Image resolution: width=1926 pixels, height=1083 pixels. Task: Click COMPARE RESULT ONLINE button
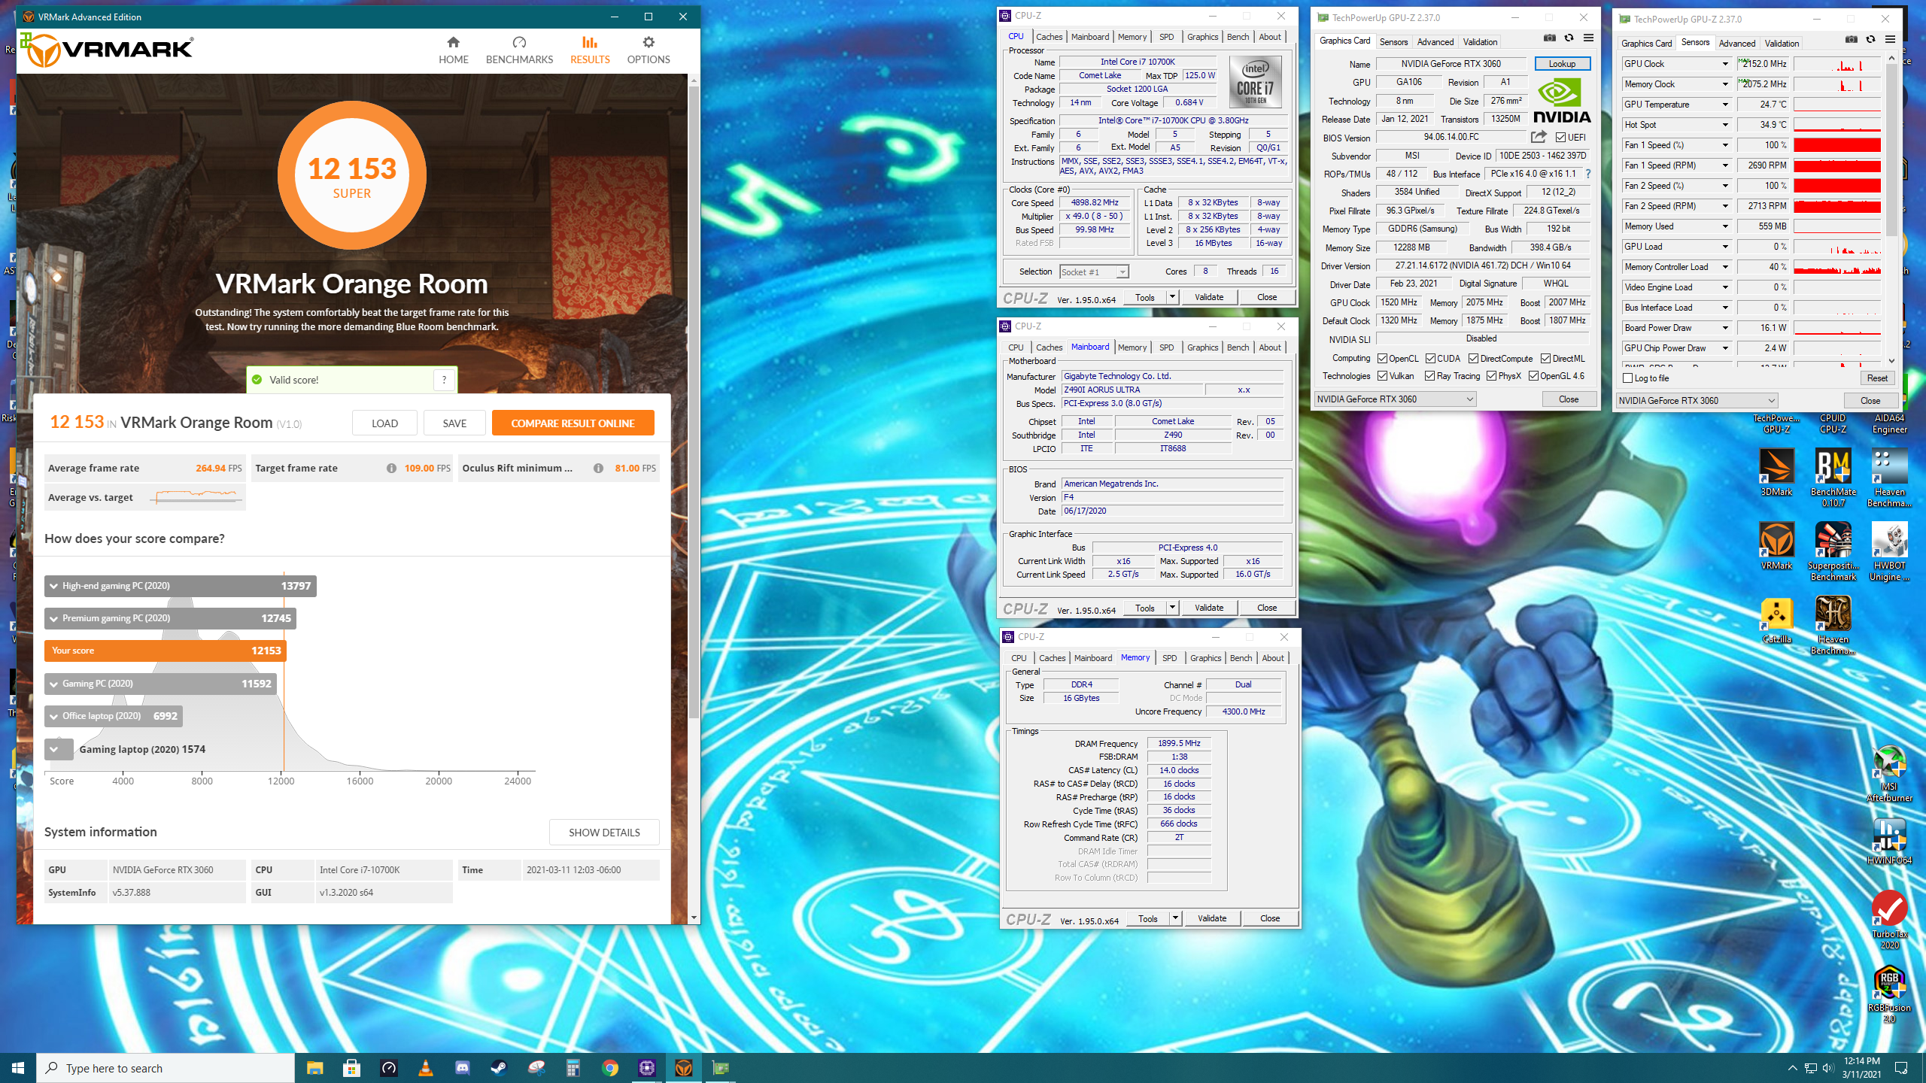tap(573, 423)
